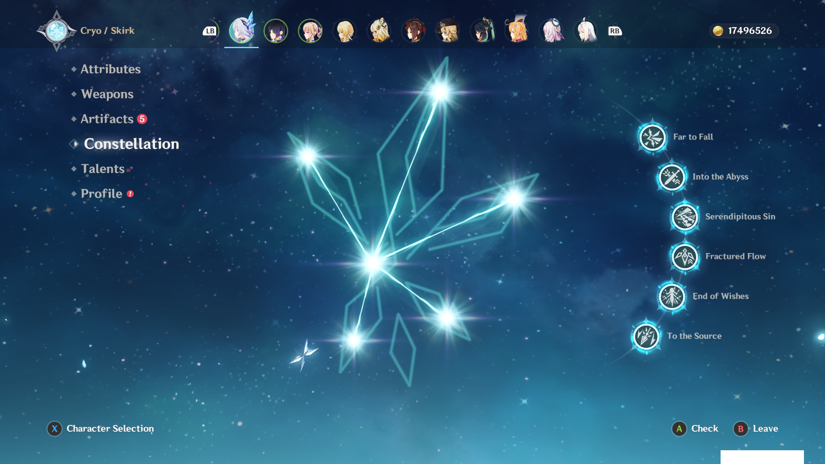Switch to the dark-haired bob character portrait
The image size is (825, 464).
coord(276,31)
